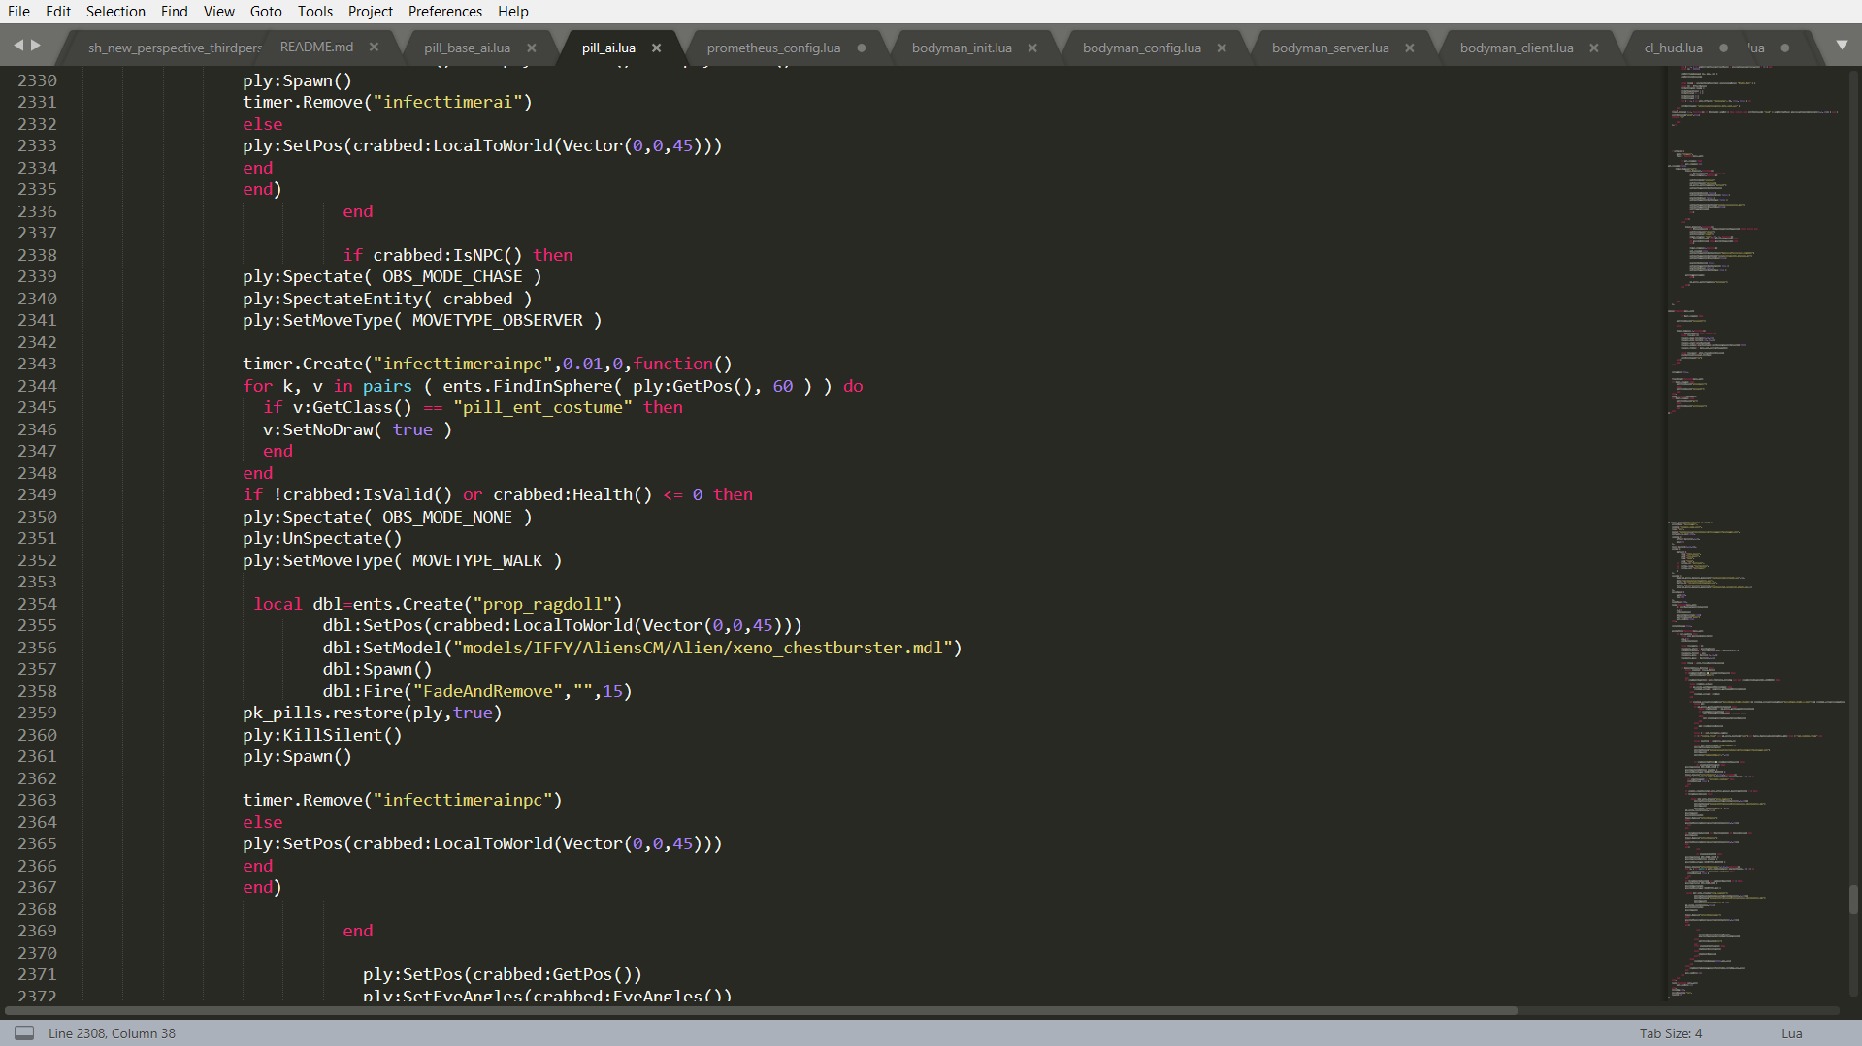Click v:SetNoDraw on line 2346
Screen dimensions: 1862x1046
click(318, 429)
